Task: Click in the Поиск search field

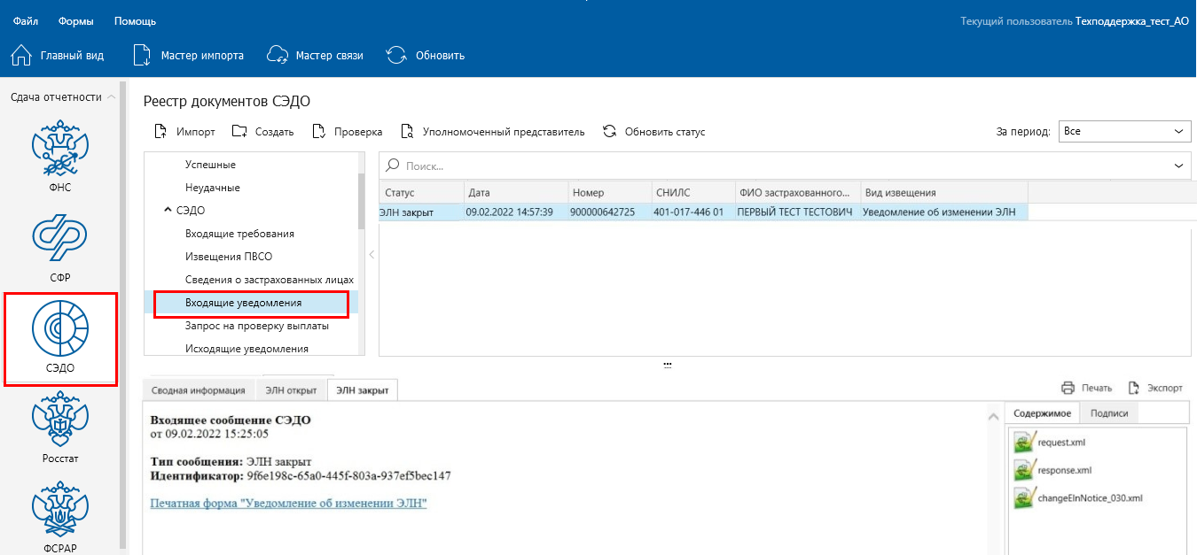Action: [785, 166]
